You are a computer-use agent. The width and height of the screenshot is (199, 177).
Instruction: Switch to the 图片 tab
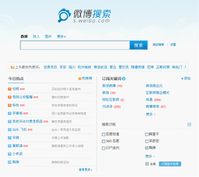pyautogui.click(x=48, y=36)
